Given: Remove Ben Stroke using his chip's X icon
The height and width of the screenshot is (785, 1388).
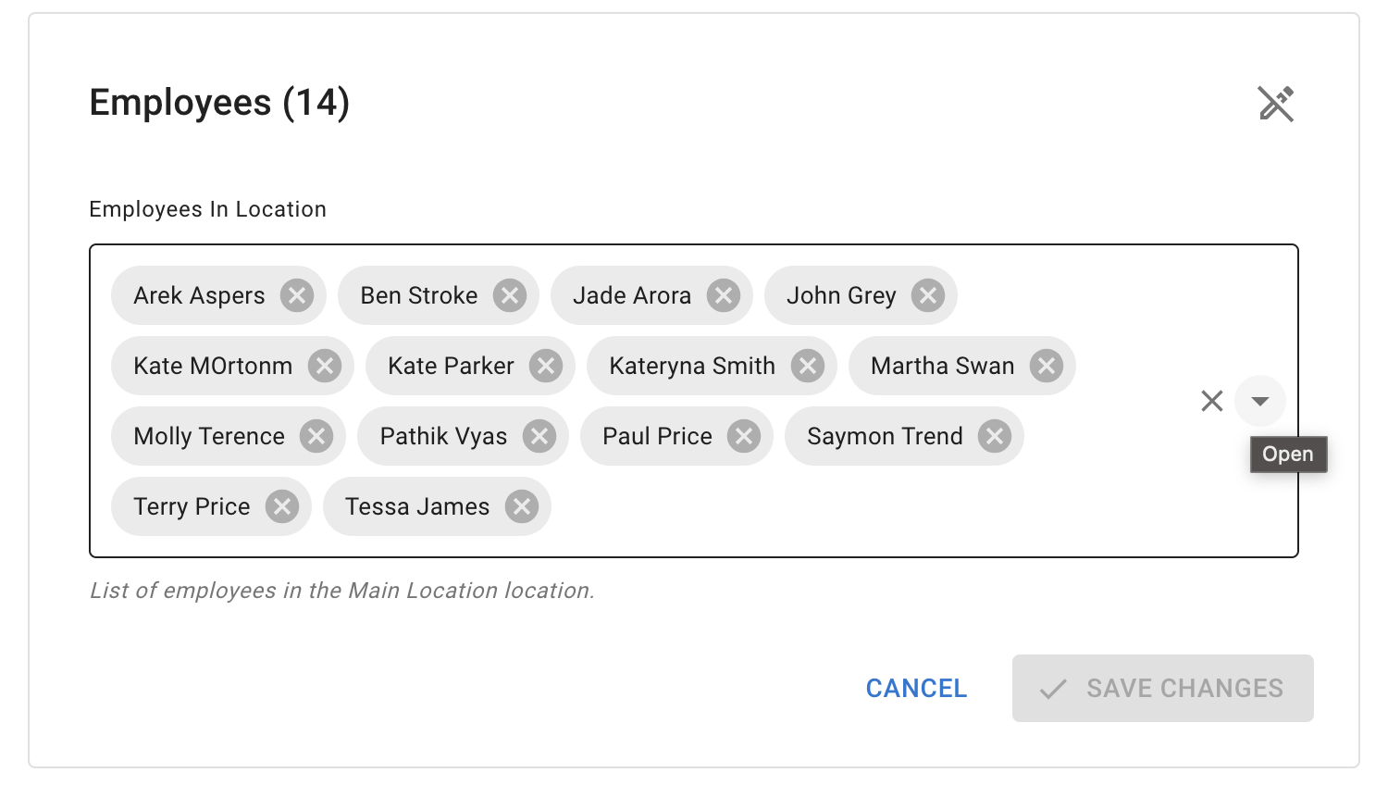Looking at the screenshot, I should point(510,295).
